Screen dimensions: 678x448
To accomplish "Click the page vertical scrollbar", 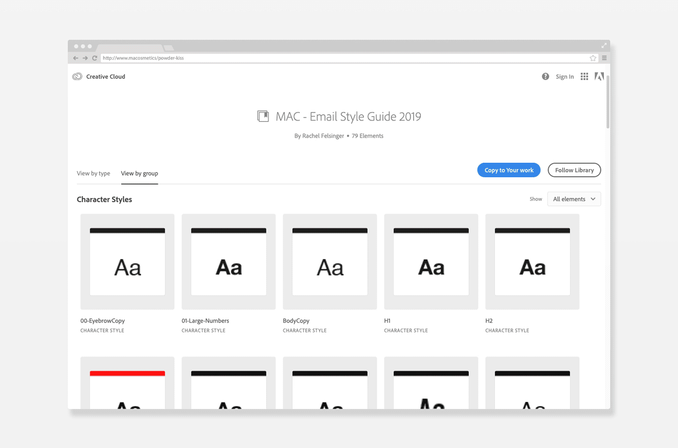I will (x=608, y=102).
